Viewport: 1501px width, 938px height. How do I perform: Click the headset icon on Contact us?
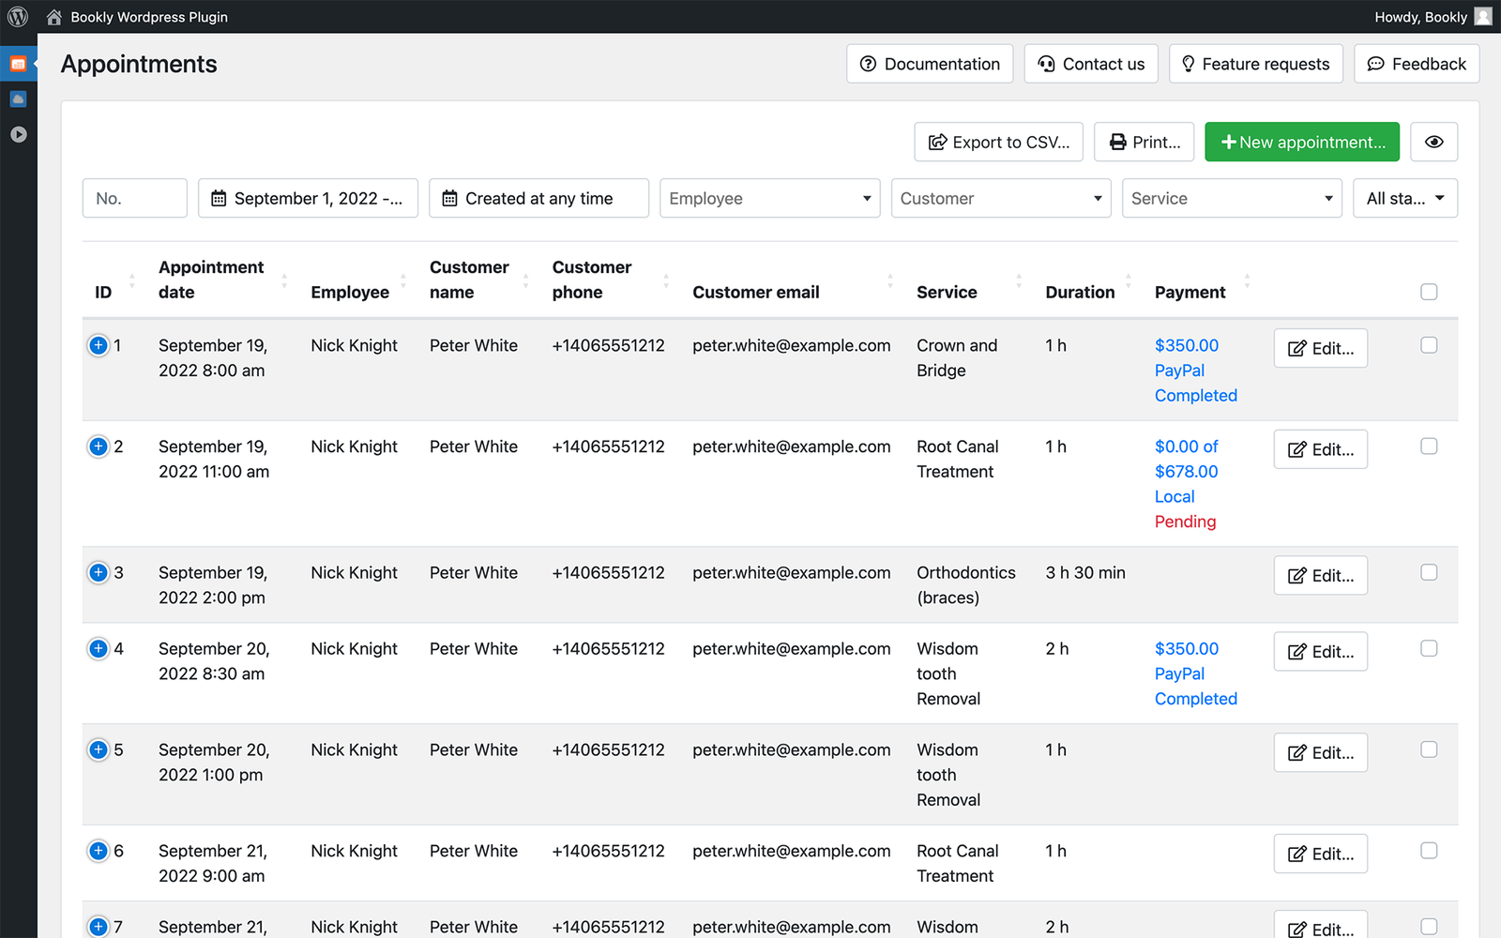pos(1046,63)
